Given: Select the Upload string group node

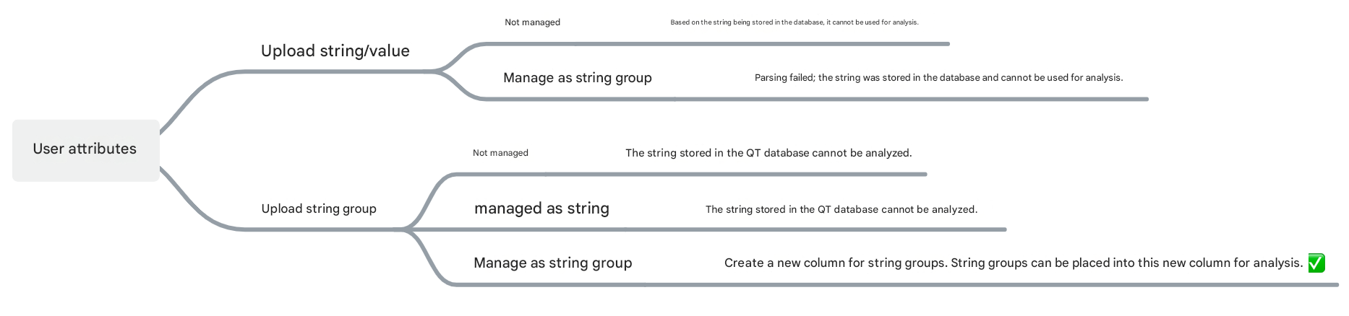Looking at the screenshot, I should pos(319,209).
